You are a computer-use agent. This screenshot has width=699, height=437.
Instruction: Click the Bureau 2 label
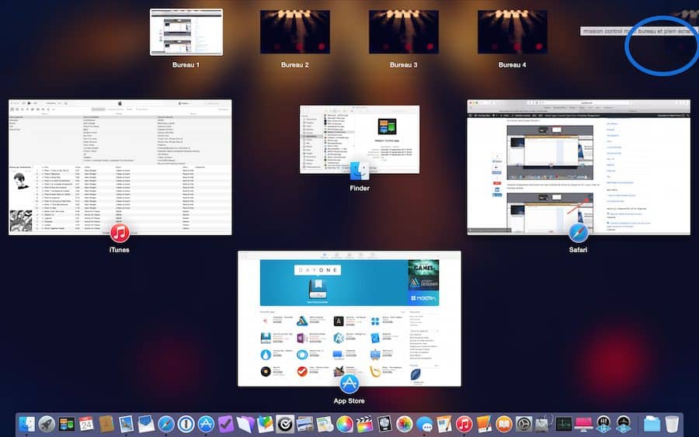[x=294, y=64]
